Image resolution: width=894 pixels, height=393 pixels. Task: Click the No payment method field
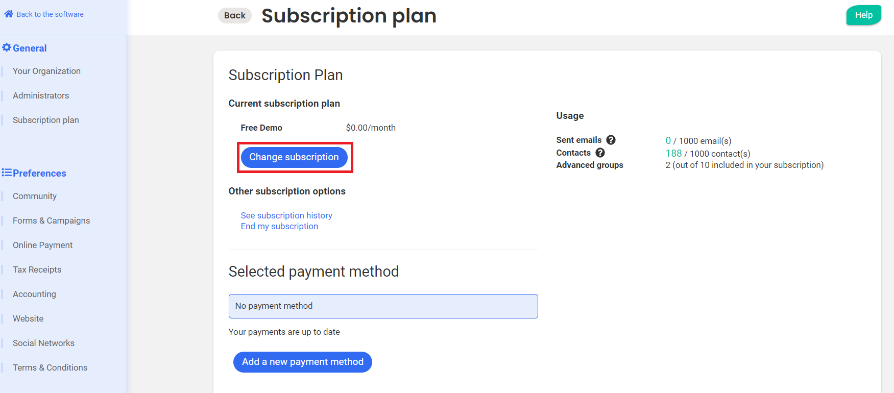pyautogui.click(x=383, y=306)
